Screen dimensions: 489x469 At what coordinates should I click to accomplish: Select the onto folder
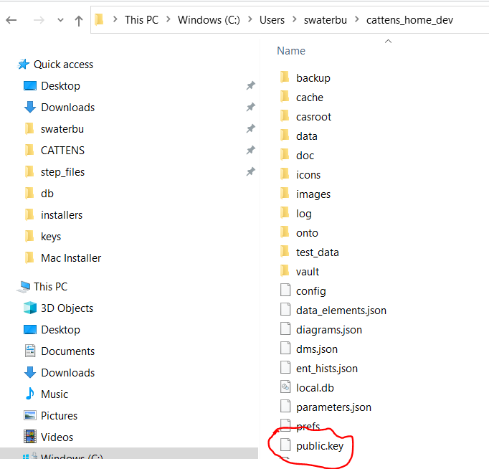(x=307, y=233)
